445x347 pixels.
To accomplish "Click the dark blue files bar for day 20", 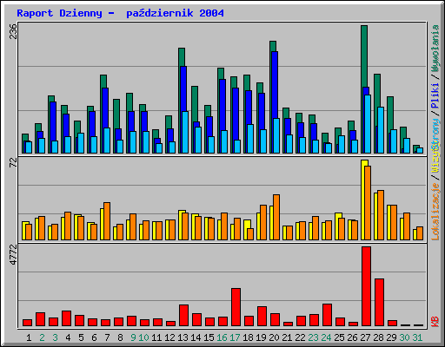I will [x=275, y=85].
